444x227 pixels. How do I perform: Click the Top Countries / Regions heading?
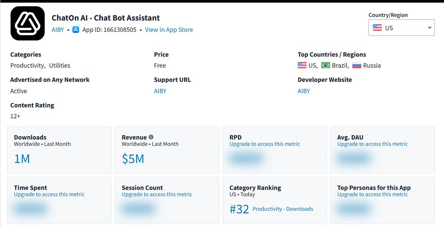[332, 54]
